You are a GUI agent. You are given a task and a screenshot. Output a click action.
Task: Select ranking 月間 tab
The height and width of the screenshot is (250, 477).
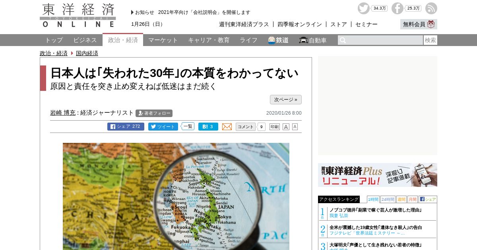pyautogui.click(x=412, y=199)
